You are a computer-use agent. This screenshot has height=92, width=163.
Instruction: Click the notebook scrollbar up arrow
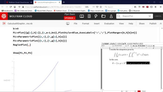pos(162,28)
